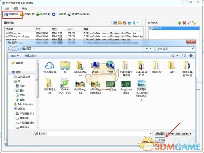Click navigation pane scrollbar up arrow
Viewport: 204px width, 153px height.
coord(37,61)
